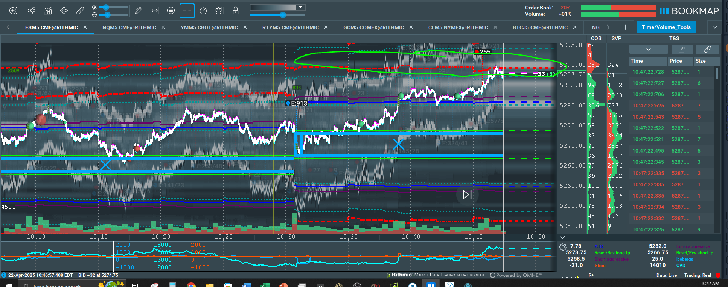Open the share nodes icon
Image resolution: width=728 pixels, height=287 pixels.
32,11
